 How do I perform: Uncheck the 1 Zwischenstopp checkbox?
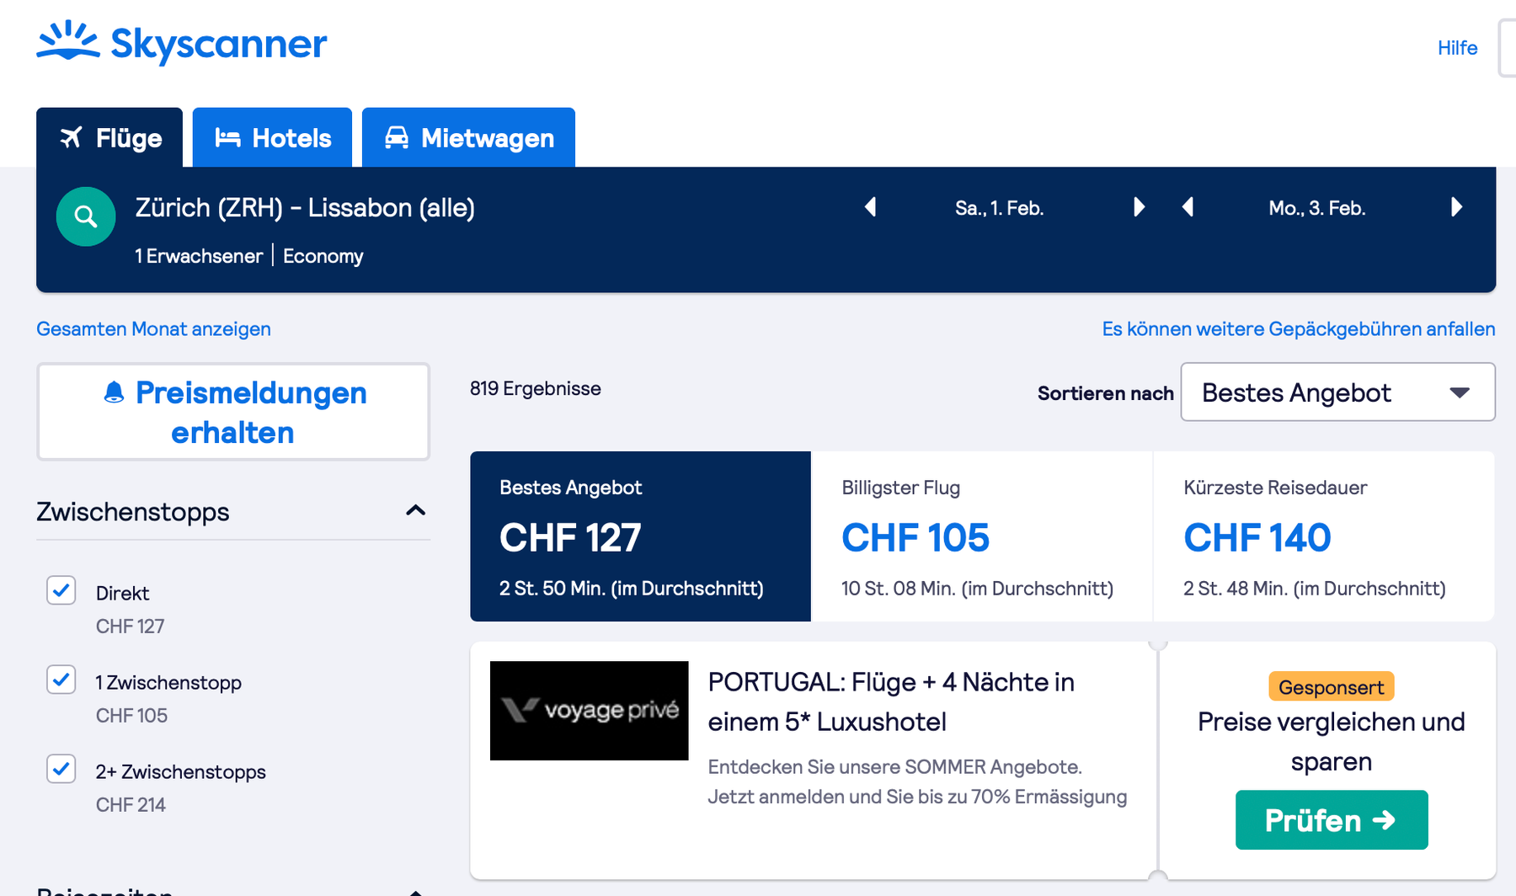61,680
